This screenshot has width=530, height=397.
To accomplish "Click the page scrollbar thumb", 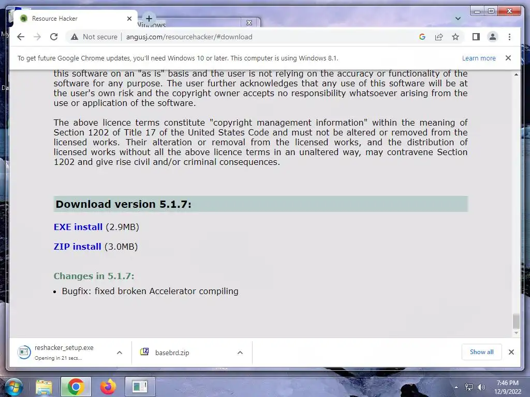I will click(516, 321).
